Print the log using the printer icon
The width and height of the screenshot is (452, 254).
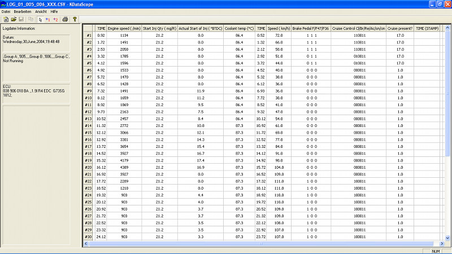[65, 19]
